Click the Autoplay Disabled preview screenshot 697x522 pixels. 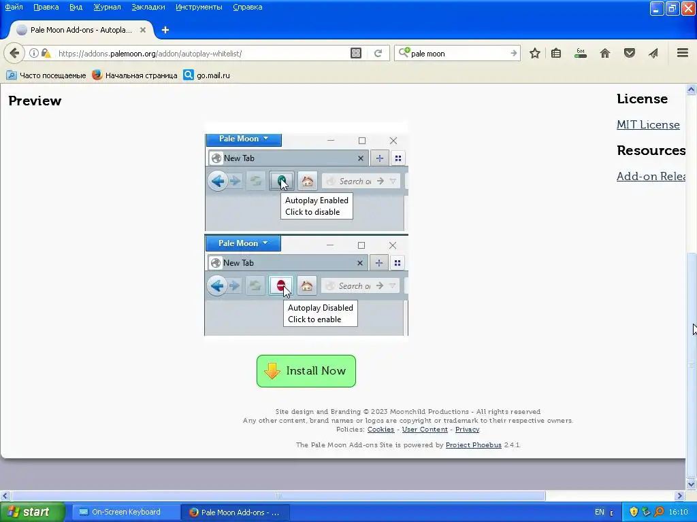(x=306, y=285)
